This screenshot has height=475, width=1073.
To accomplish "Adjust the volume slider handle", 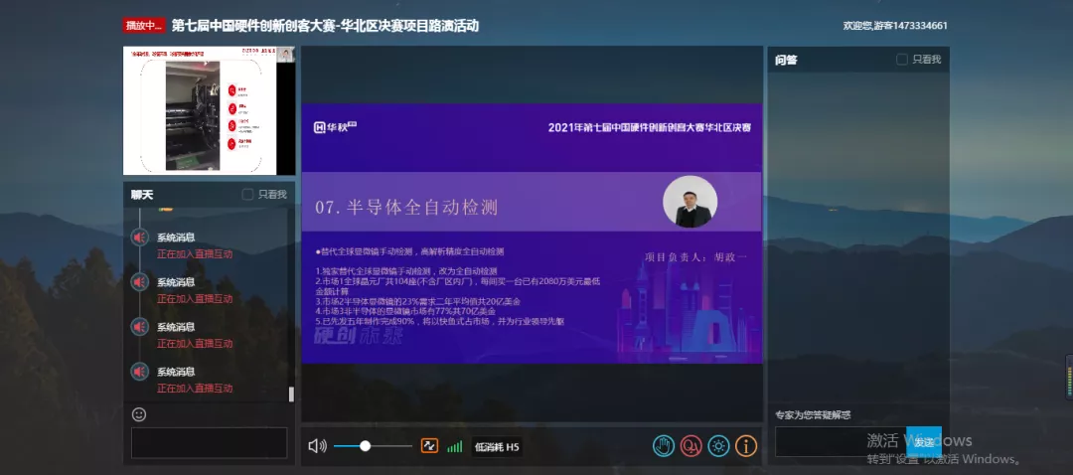I will 366,446.
